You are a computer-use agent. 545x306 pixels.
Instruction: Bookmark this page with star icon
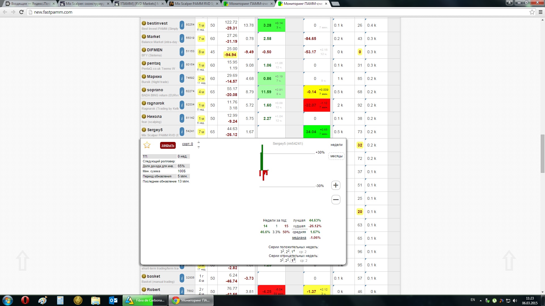coord(532,12)
